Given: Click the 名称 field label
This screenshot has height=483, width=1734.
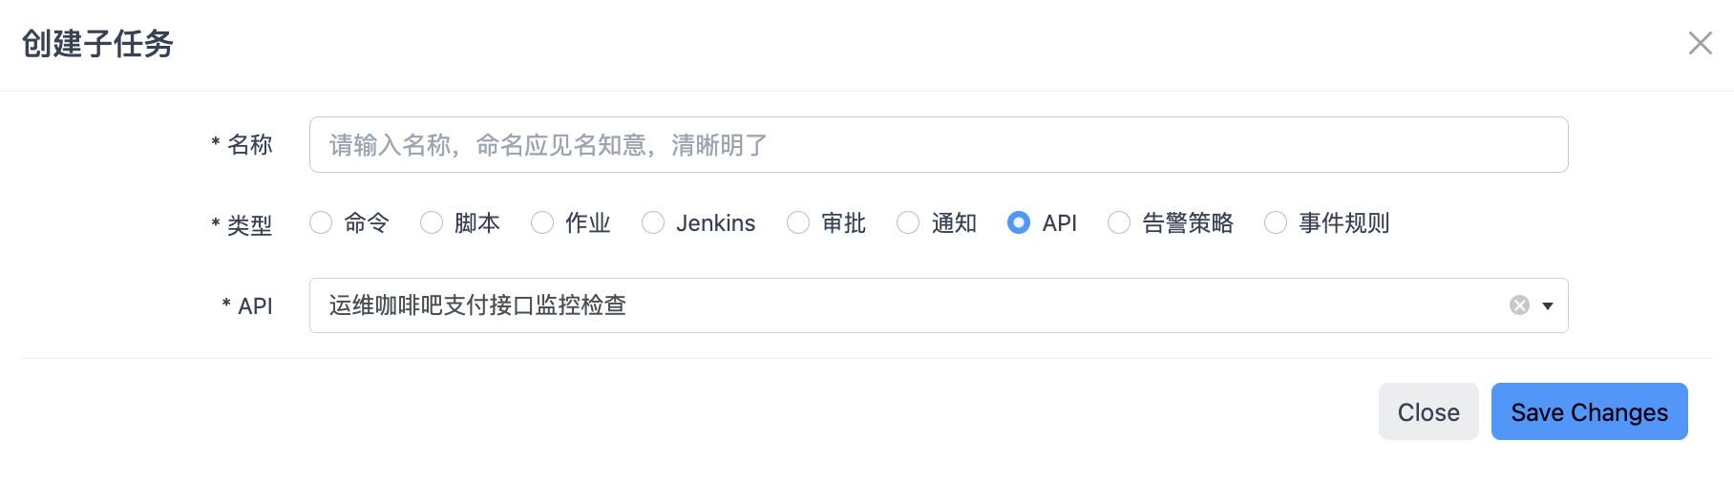Looking at the screenshot, I should click(249, 145).
